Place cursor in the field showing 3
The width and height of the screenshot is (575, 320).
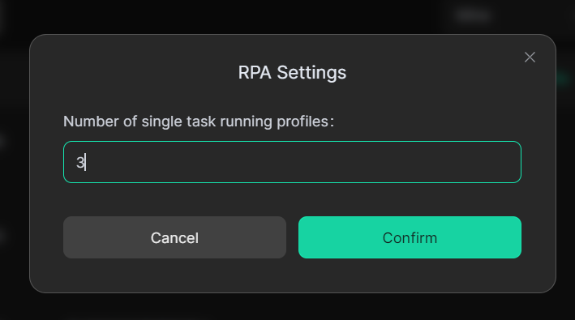click(x=292, y=162)
